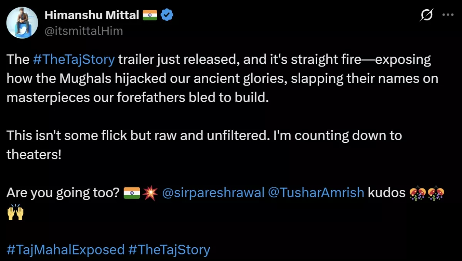The image size is (462, 261).
Task: Click the Grok slashed-circle icon
Action: tap(427, 15)
